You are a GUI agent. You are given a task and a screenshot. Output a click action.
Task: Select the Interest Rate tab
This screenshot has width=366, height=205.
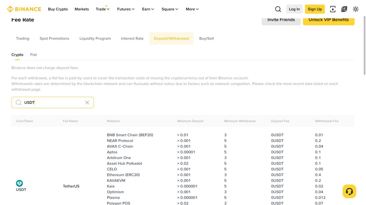coord(132,38)
